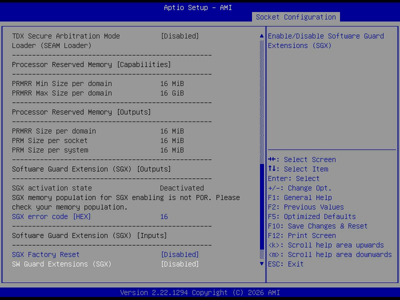Click the PRMRR Min Size value 16 MiB
Screen dimensions: 400x300
(172, 83)
